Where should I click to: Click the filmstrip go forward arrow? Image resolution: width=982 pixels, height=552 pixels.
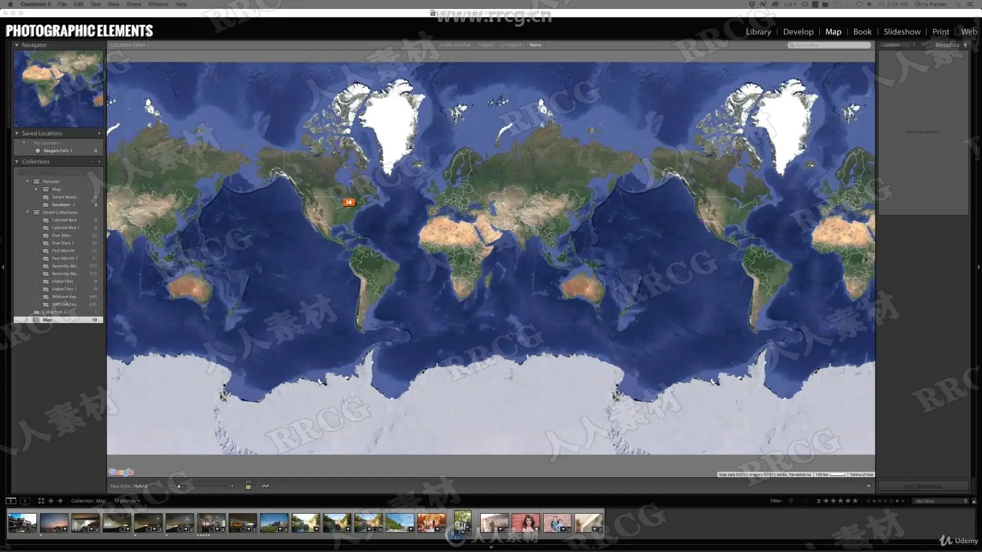[60, 501]
